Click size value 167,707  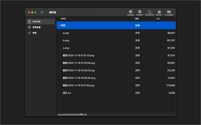coord(171,40)
